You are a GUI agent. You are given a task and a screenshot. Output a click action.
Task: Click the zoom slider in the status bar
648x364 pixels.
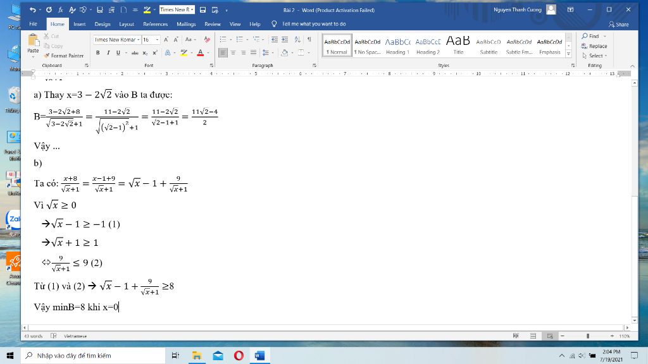(x=587, y=336)
